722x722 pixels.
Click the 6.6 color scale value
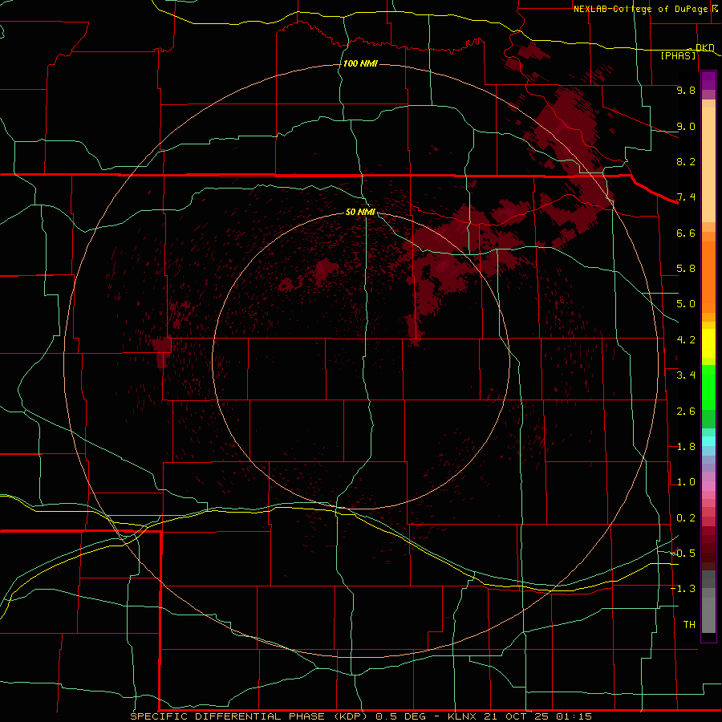pos(686,233)
